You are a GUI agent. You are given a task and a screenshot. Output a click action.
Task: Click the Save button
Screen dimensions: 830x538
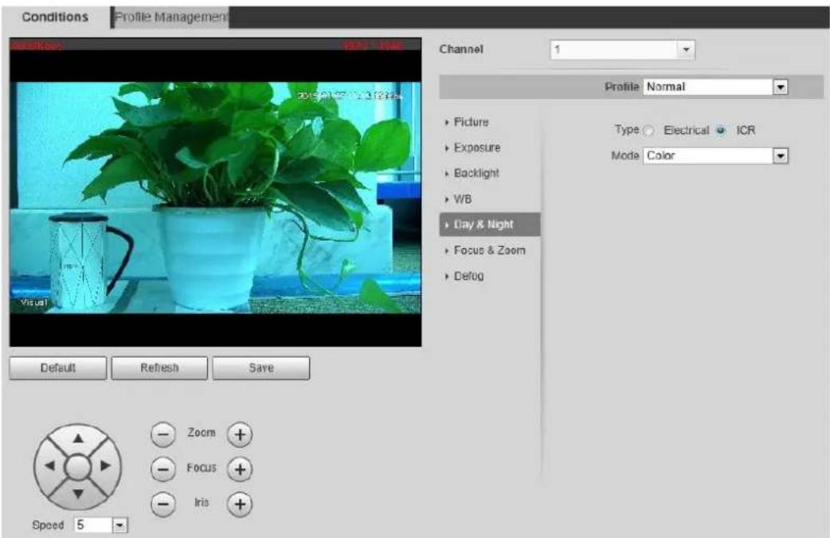pos(261,368)
